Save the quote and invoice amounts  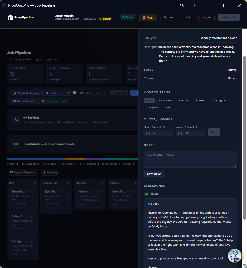[214, 132]
